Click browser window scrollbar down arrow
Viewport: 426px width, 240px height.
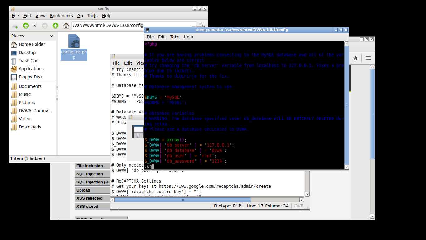tap(372, 216)
